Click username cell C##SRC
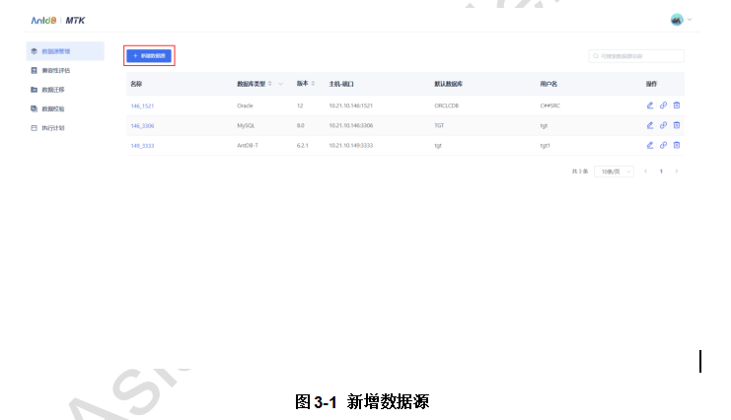Screen dimensions: 731x420 [550, 105]
